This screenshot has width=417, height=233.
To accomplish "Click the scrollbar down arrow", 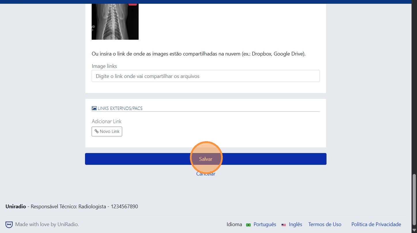I will (x=414, y=230).
